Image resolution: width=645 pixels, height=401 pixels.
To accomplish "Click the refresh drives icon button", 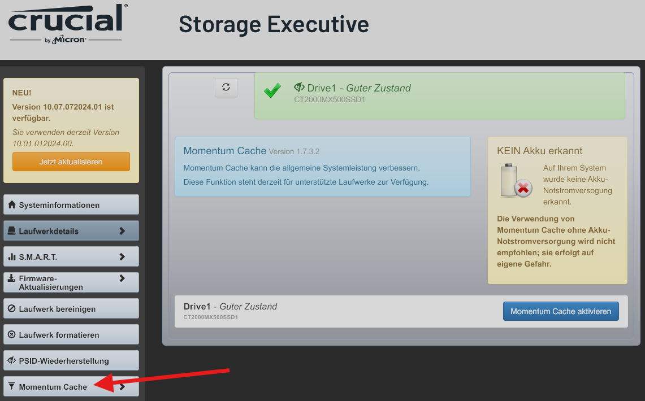I will click(x=226, y=87).
